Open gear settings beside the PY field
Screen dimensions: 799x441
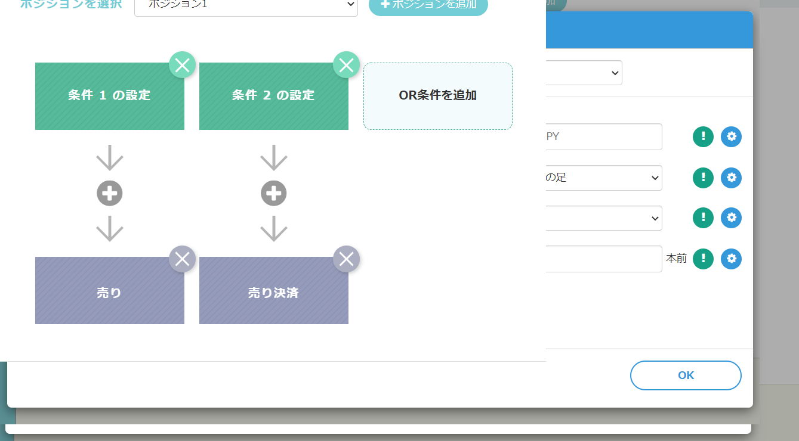tap(731, 136)
